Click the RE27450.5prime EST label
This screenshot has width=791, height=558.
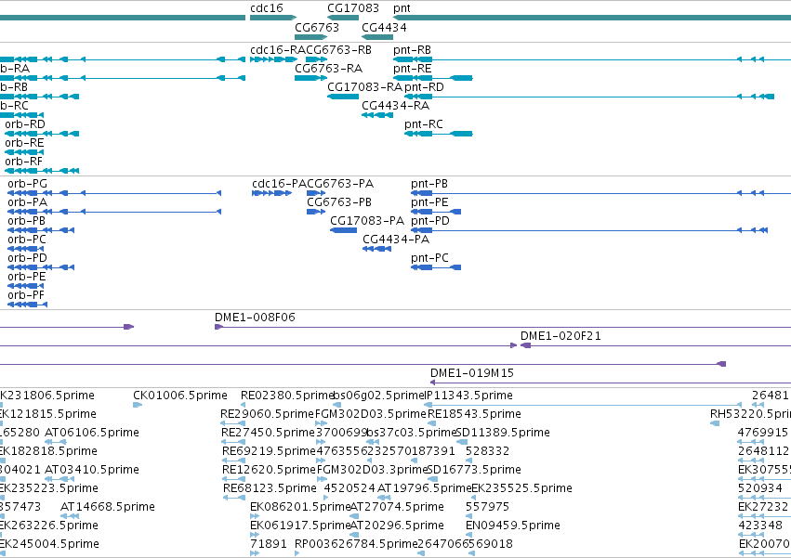tap(268, 433)
